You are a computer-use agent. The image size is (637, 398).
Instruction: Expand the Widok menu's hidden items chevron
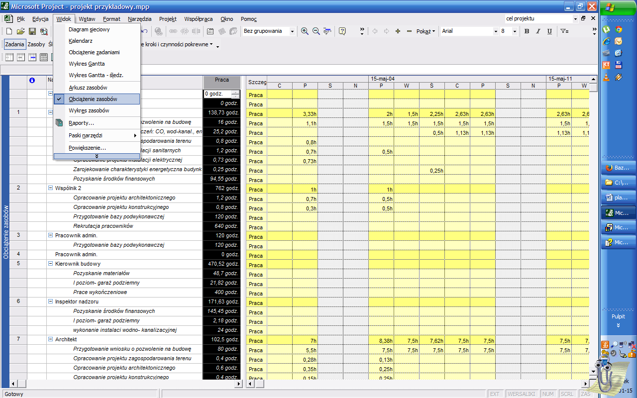pyautogui.click(x=97, y=156)
